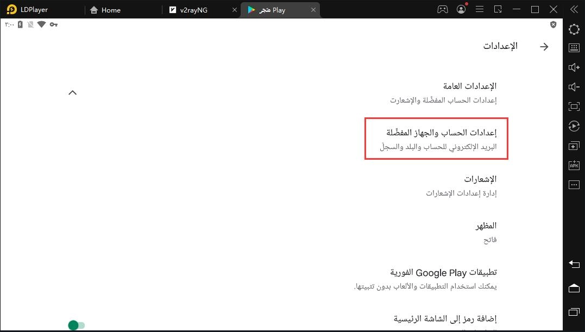The height and width of the screenshot is (332, 585).
Task: Switch to the Home tab
Action: (x=105, y=10)
